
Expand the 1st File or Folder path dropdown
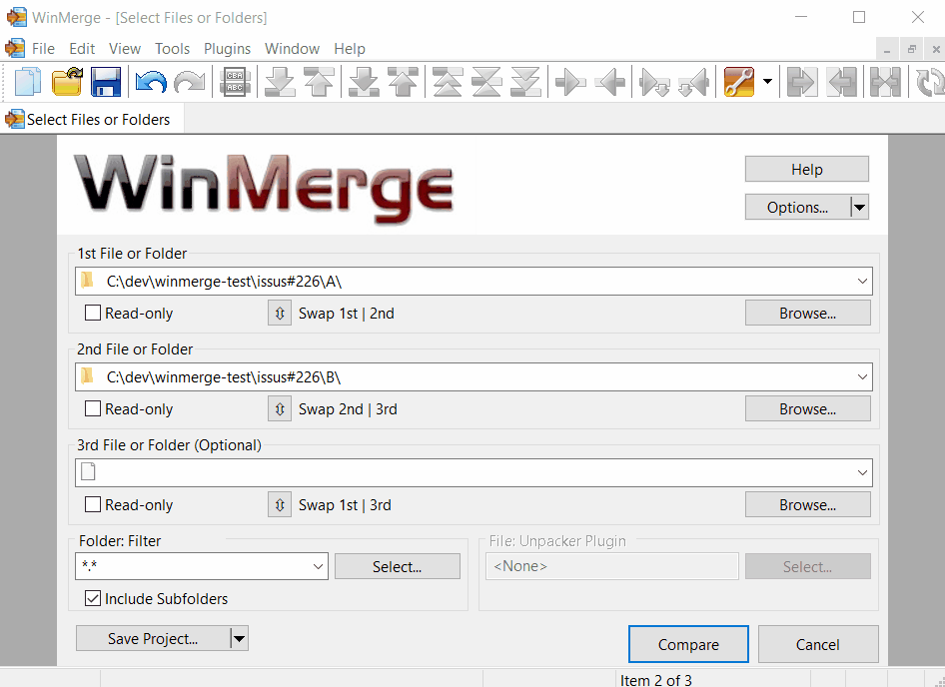[862, 281]
